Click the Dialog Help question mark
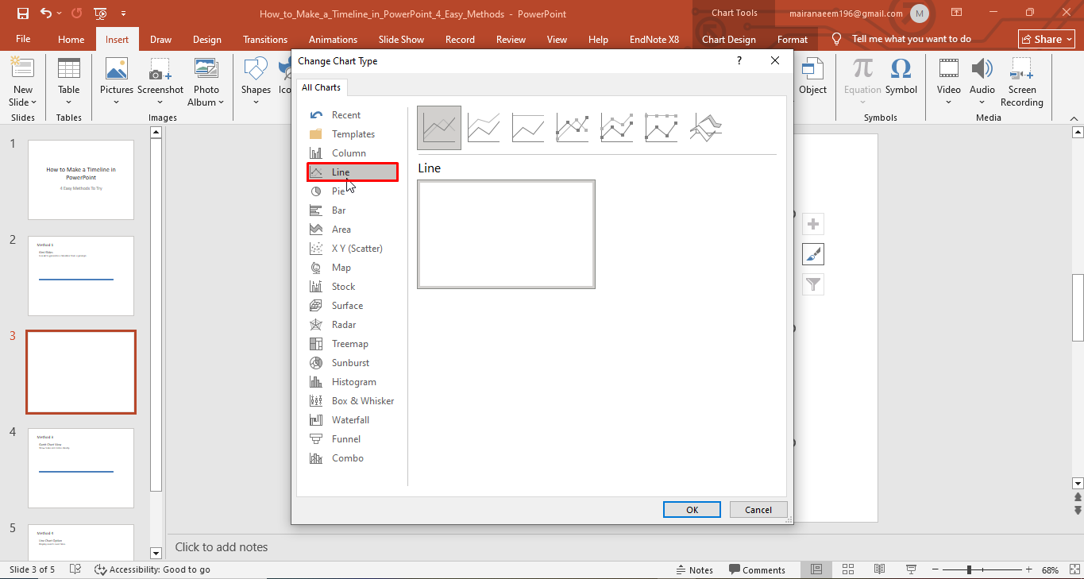The image size is (1084, 579). (739, 60)
